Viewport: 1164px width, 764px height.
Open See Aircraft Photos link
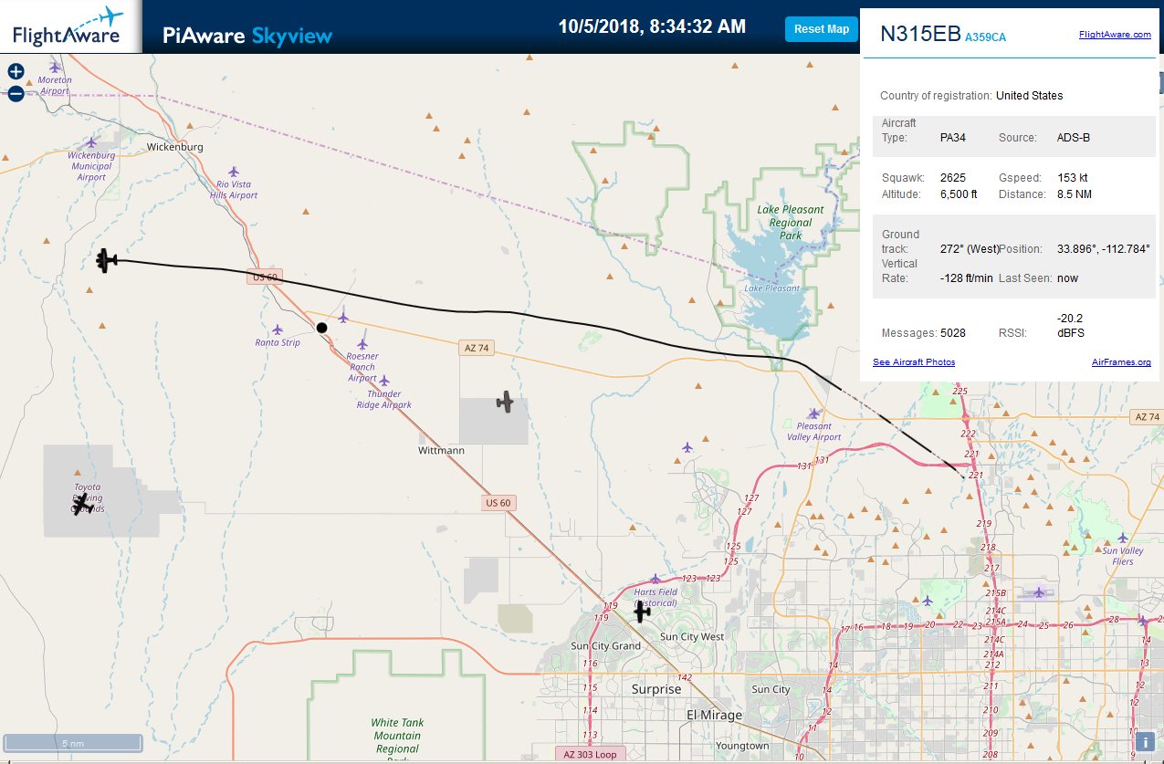pos(914,362)
